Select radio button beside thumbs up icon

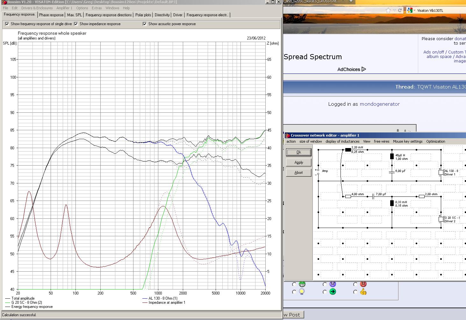click(355, 292)
